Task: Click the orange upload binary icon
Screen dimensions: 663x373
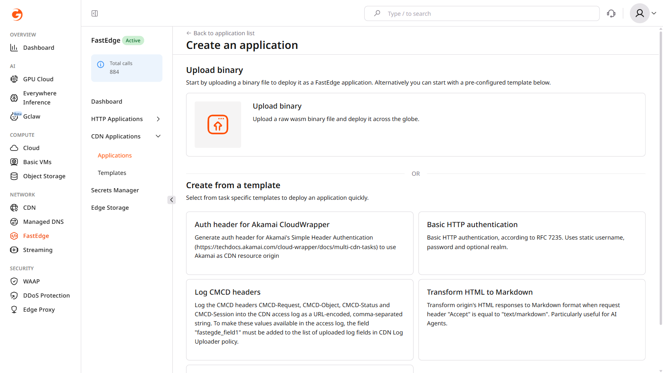Action: click(218, 124)
